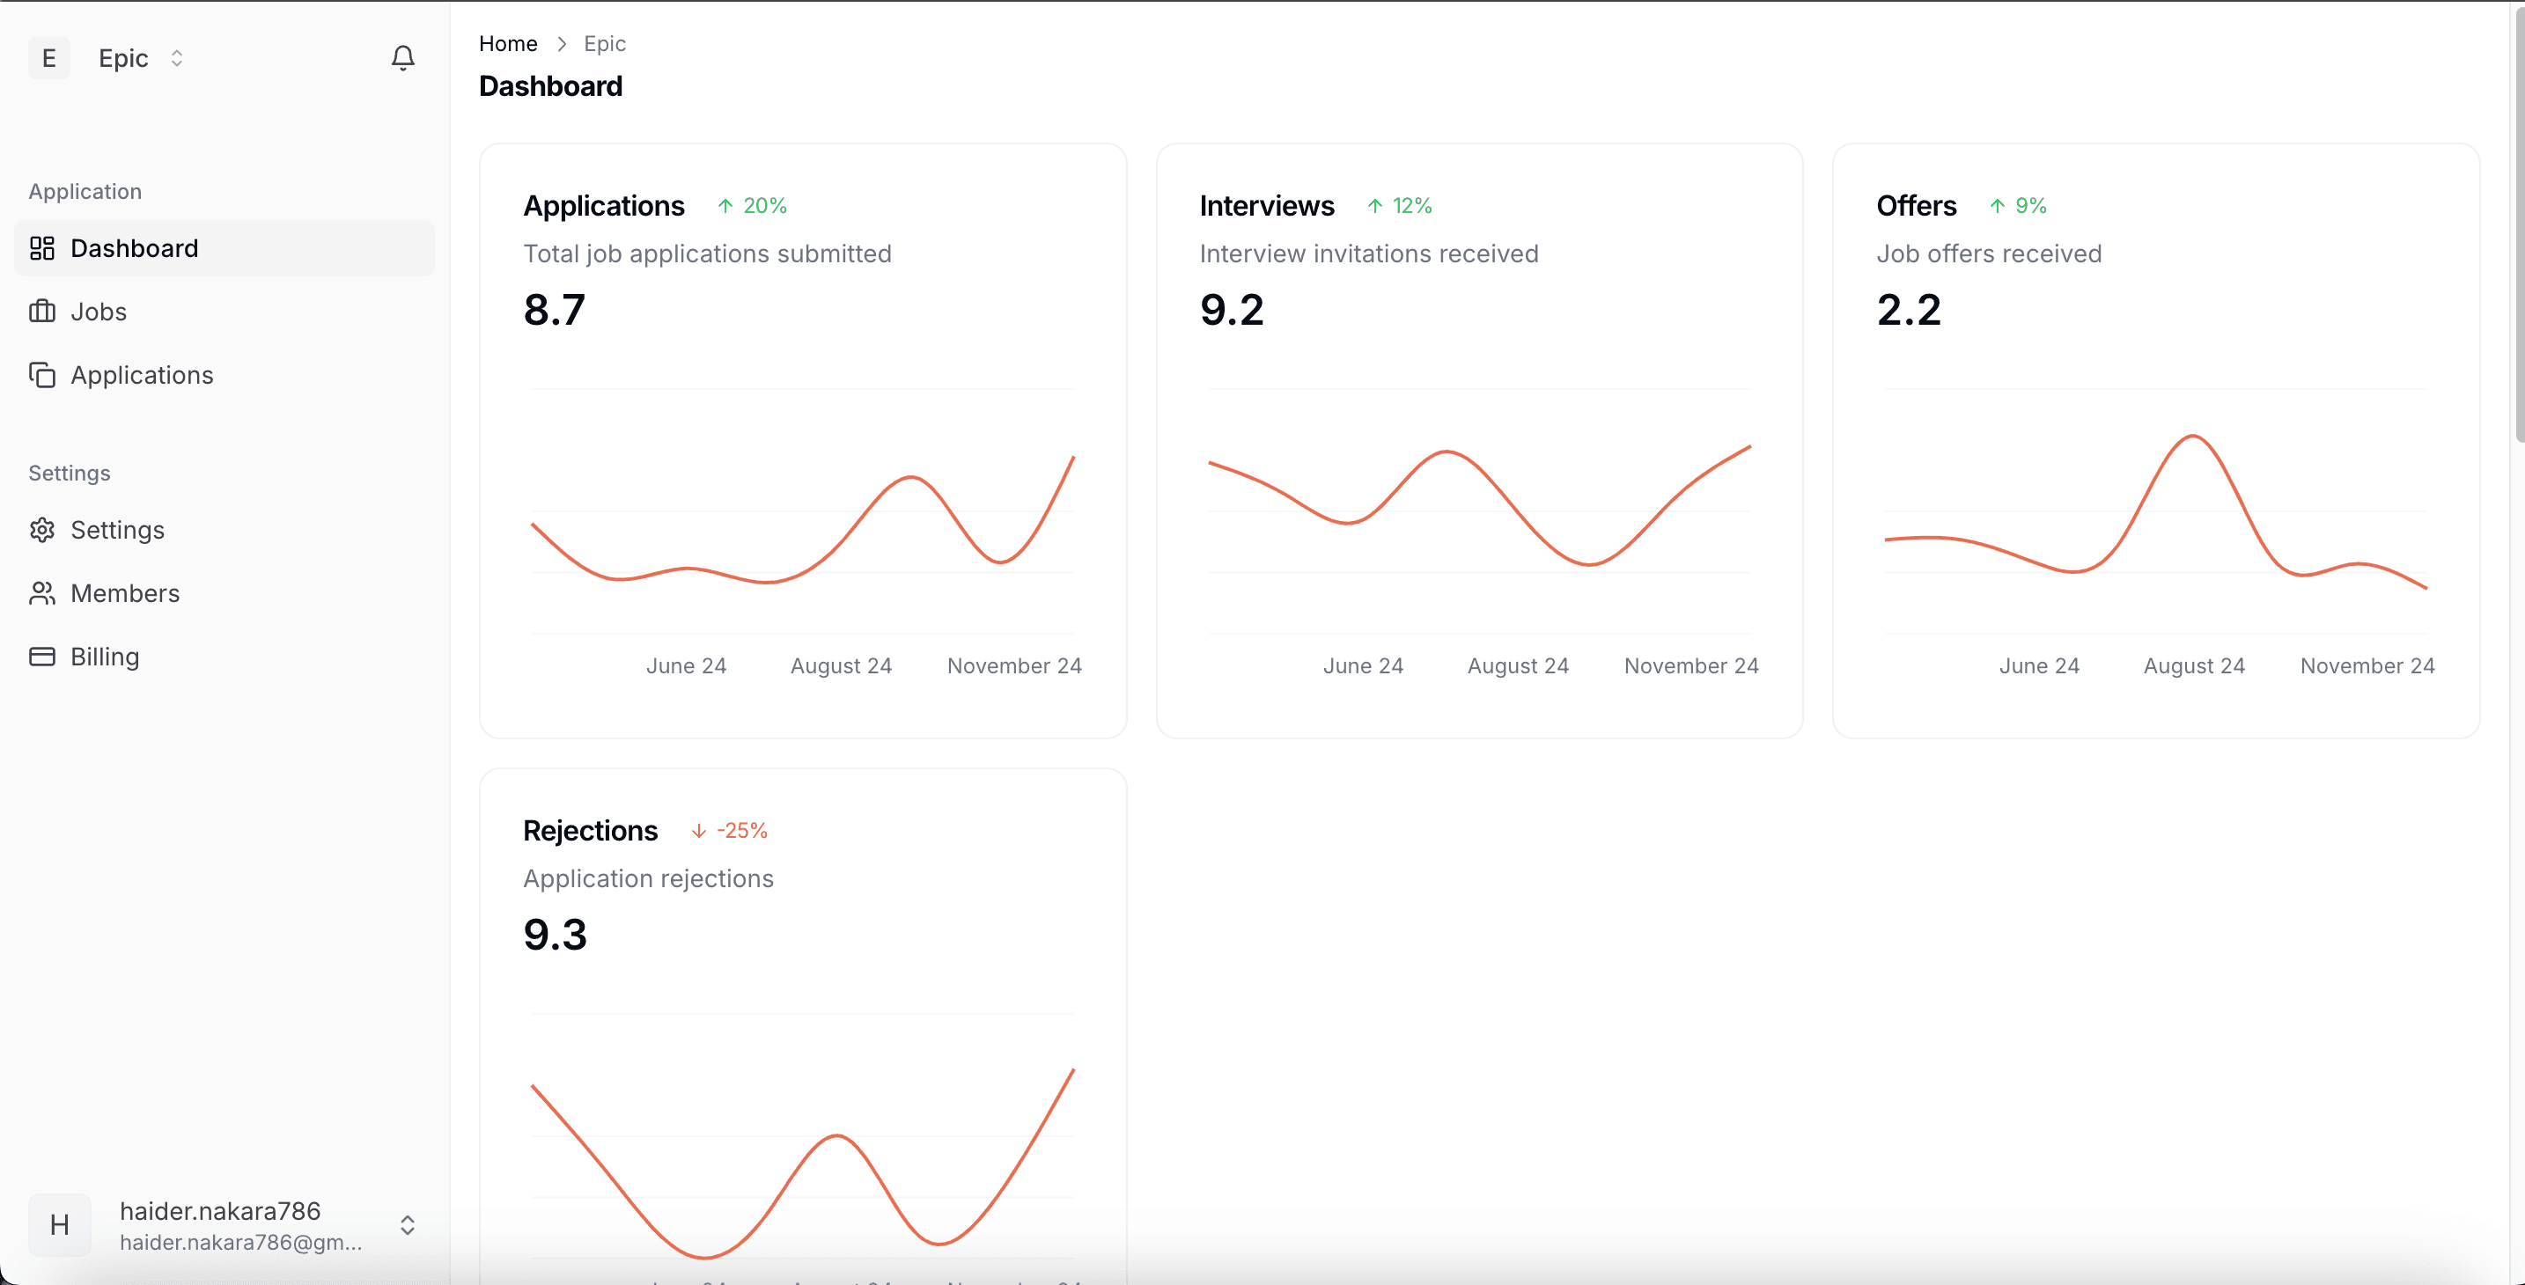Expand the Epic workspace switcher

[176, 58]
